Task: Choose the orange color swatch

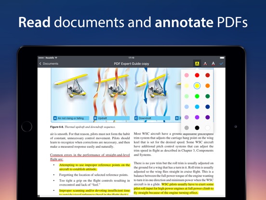Action: coord(208,86)
